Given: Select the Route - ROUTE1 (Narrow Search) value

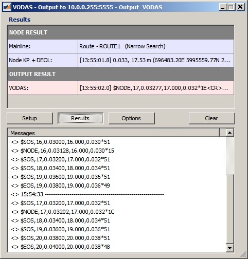Looking at the screenshot, I should (156, 46).
